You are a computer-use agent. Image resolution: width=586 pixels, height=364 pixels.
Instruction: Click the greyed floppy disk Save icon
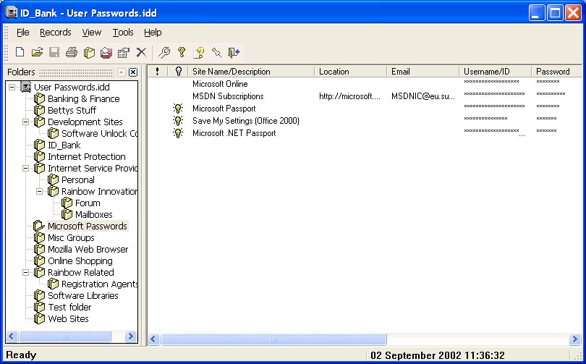[54, 52]
